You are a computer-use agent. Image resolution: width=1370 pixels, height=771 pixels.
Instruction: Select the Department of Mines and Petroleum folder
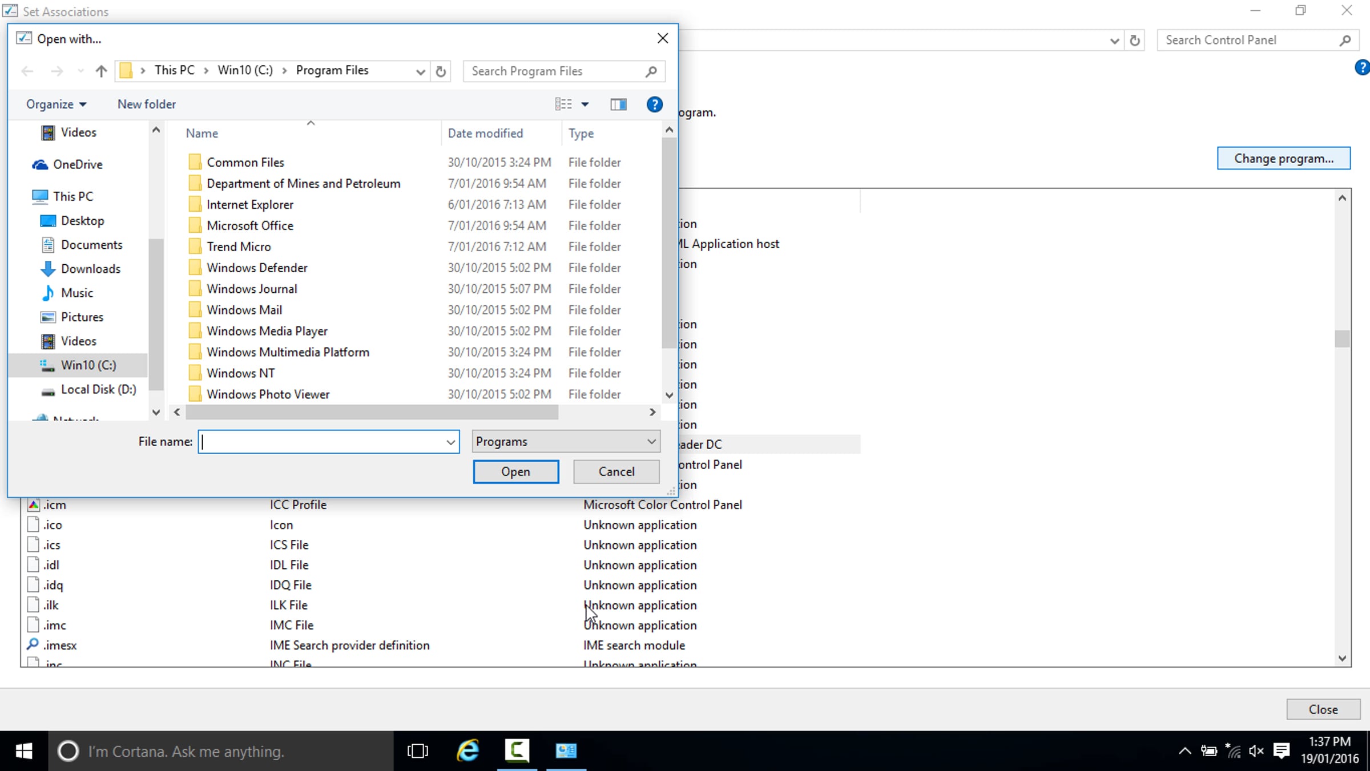click(304, 183)
